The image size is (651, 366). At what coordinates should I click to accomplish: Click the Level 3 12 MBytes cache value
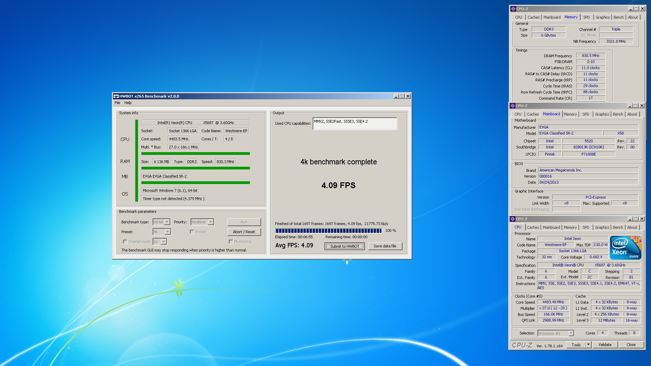pyautogui.click(x=607, y=320)
